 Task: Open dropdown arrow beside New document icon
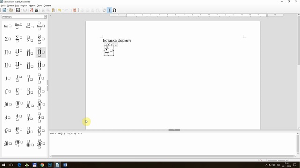(7, 10)
